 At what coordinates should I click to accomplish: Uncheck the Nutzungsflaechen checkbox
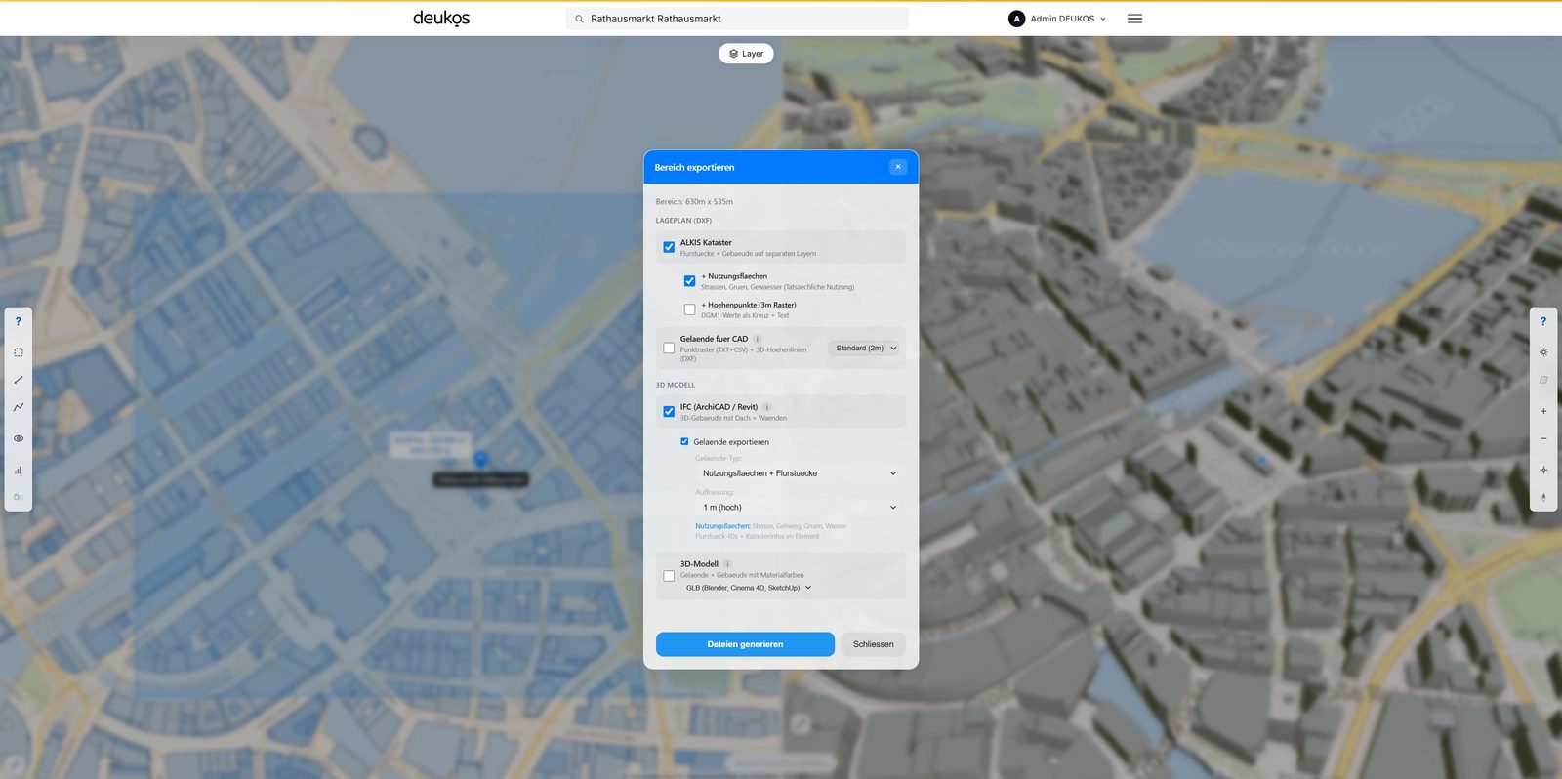[x=689, y=281]
